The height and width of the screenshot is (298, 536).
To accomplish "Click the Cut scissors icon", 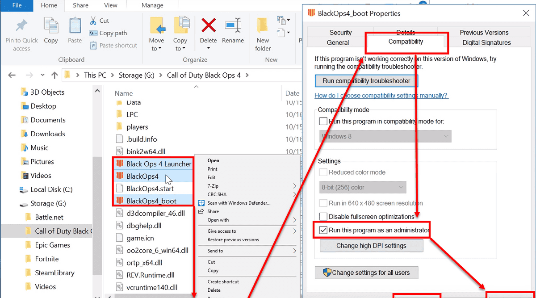I will pos(93,21).
